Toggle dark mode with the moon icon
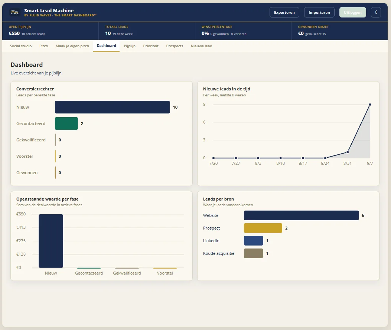The image size is (391, 330). [376, 12]
